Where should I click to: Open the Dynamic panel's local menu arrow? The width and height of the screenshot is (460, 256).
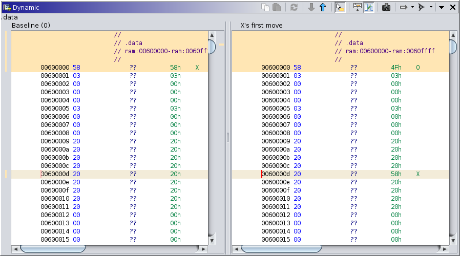pos(442,7)
